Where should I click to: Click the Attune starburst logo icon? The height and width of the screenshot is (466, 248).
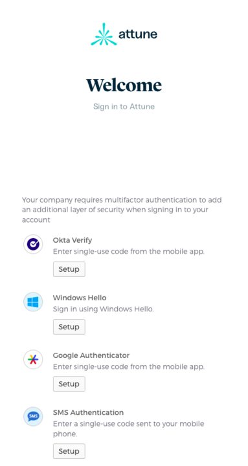[102, 34]
